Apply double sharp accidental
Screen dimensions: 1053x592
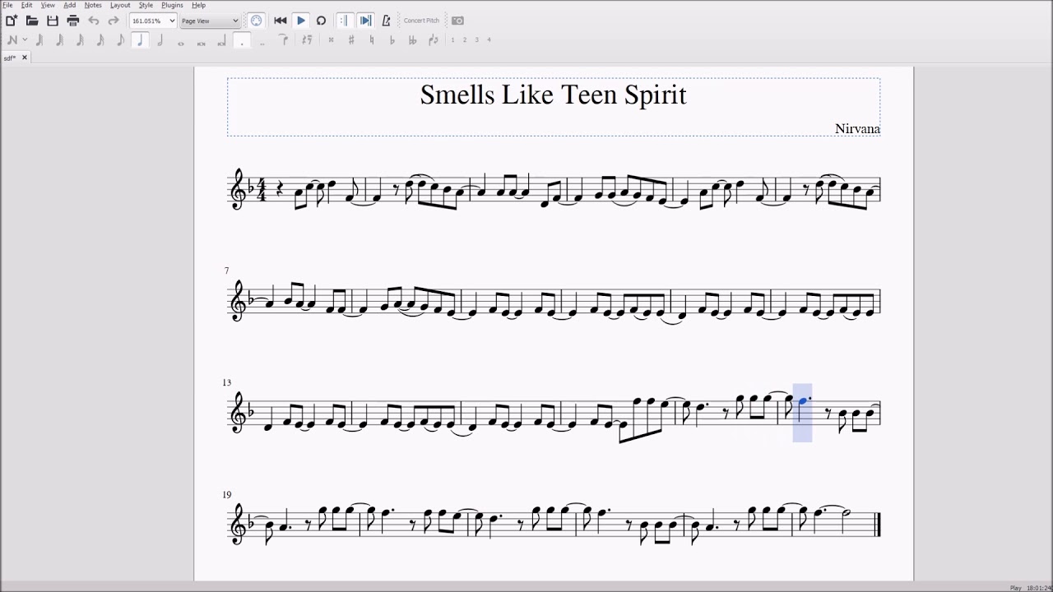point(331,39)
